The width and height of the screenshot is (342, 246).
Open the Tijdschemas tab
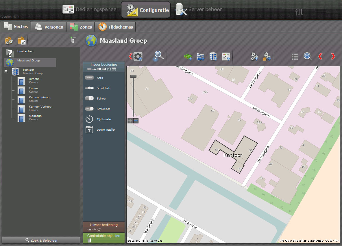tap(116, 27)
